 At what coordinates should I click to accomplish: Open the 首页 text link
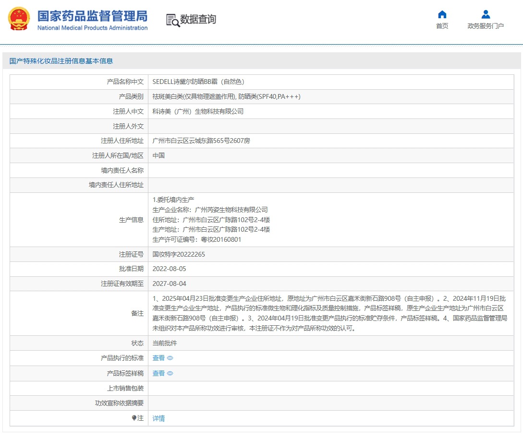[442, 26]
